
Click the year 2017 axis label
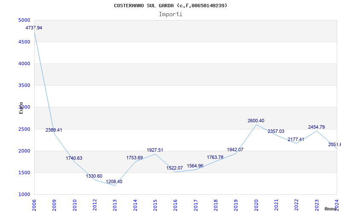pyautogui.click(x=196, y=205)
